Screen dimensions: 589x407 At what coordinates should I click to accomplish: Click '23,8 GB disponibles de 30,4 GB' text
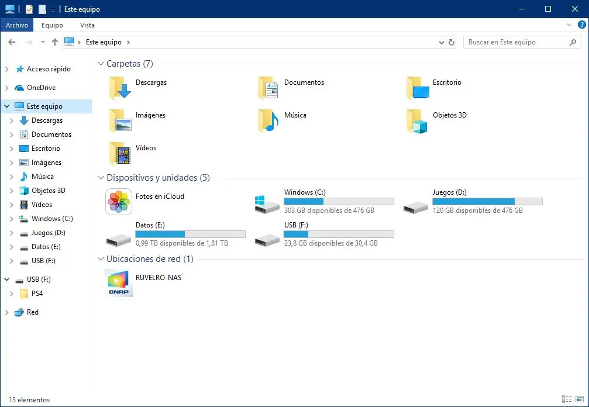[330, 243]
